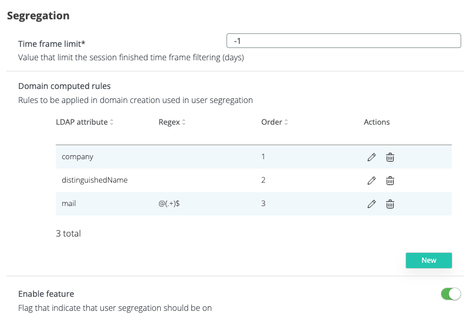Click the Enable feature label
The height and width of the screenshot is (329, 470).
coord(46,294)
